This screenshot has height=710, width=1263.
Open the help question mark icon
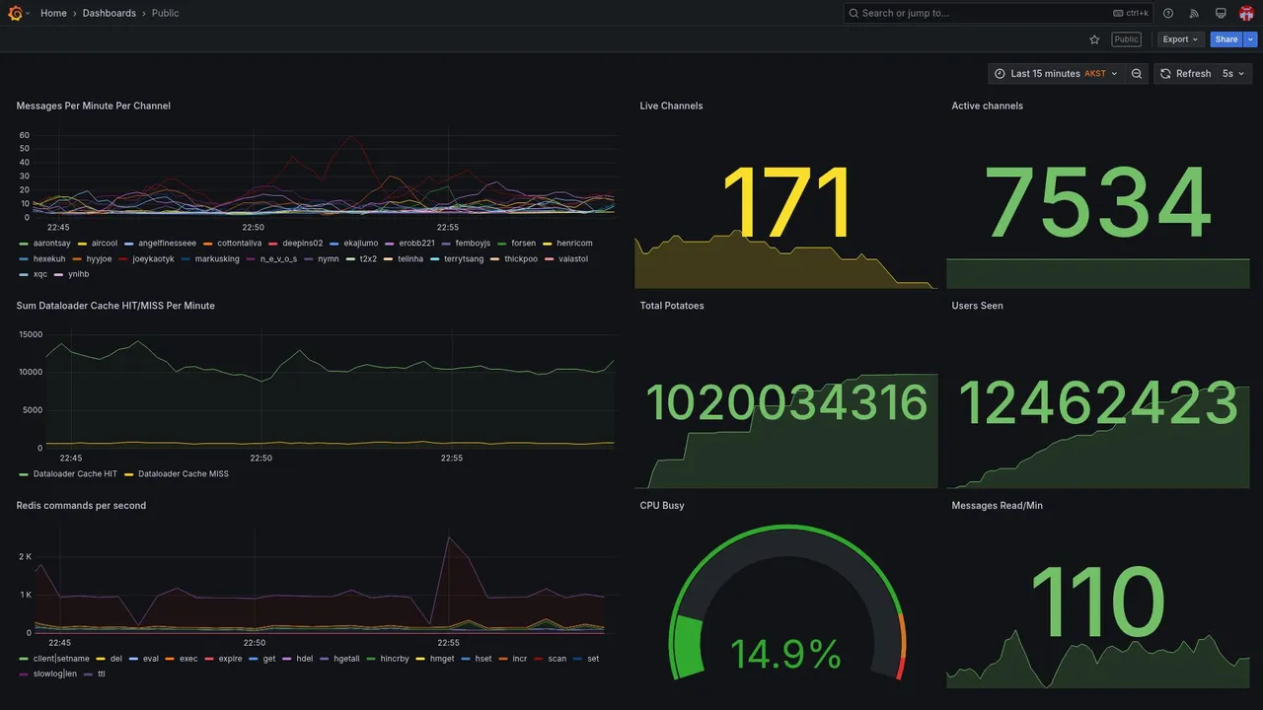pyautogui.click(x=1168, y=13)
